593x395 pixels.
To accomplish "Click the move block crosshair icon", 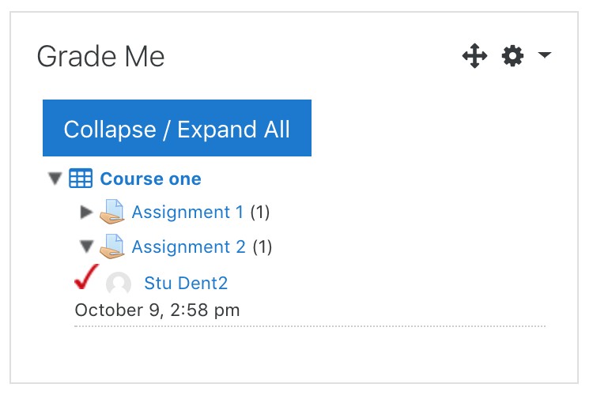I will (474, 56).
